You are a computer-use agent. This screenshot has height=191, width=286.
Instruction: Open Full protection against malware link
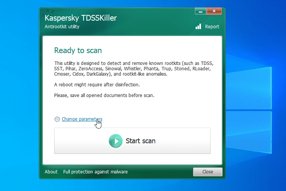click(x=95, y=172)
